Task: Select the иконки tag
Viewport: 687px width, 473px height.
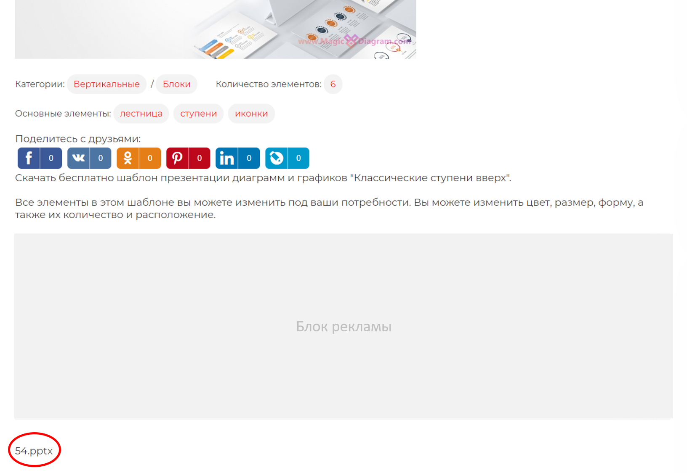Action: point(251,114)
